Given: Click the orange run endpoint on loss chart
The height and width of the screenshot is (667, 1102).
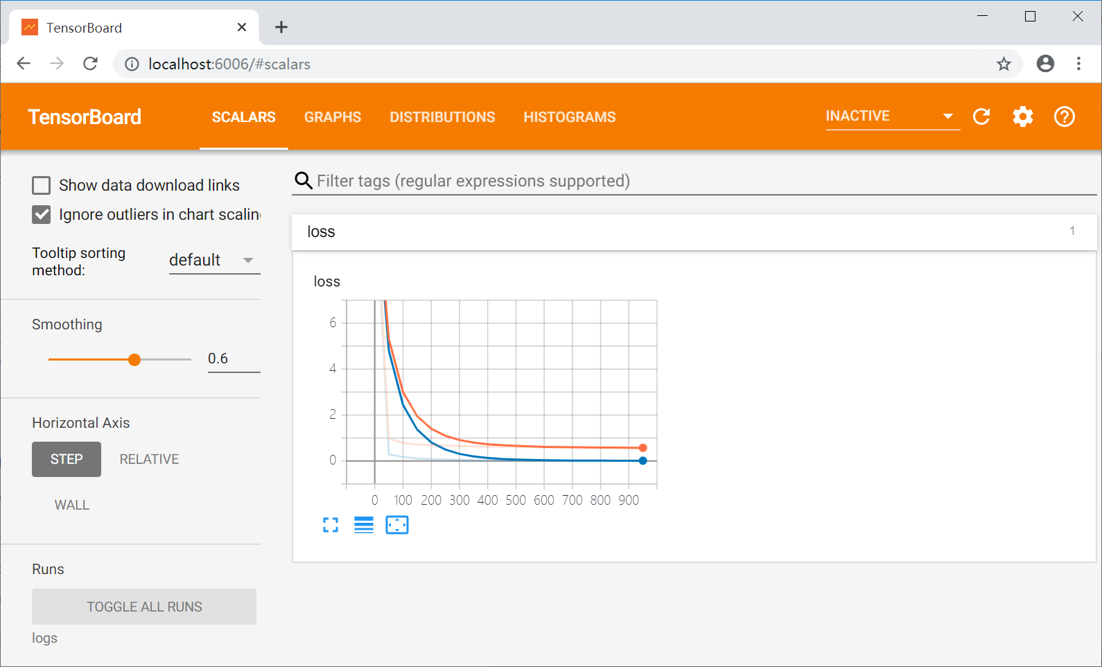Looking at the screenshot, I should (643, 448).
